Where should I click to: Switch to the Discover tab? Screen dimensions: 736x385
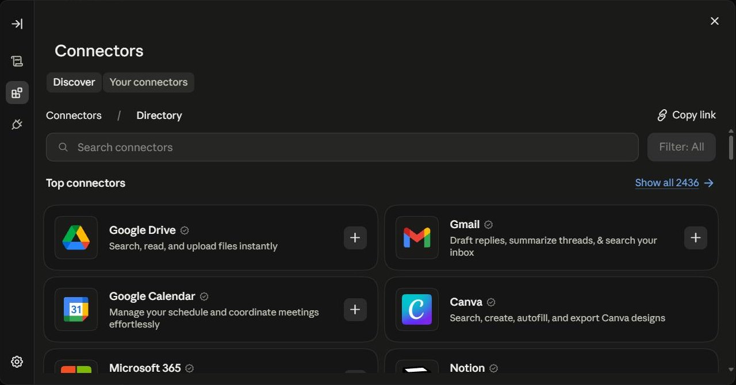pyautogui.click(x=74, y=82)
